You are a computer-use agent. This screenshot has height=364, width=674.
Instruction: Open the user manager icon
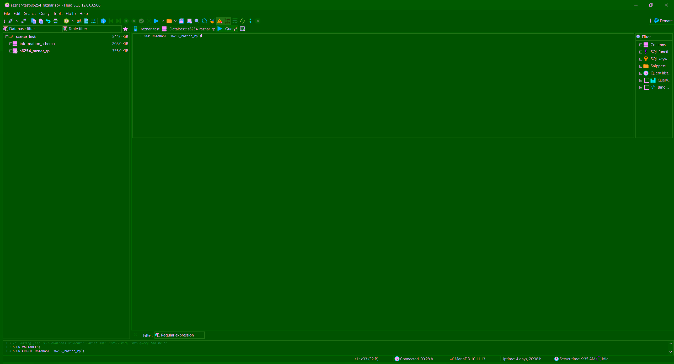point(79,21)
